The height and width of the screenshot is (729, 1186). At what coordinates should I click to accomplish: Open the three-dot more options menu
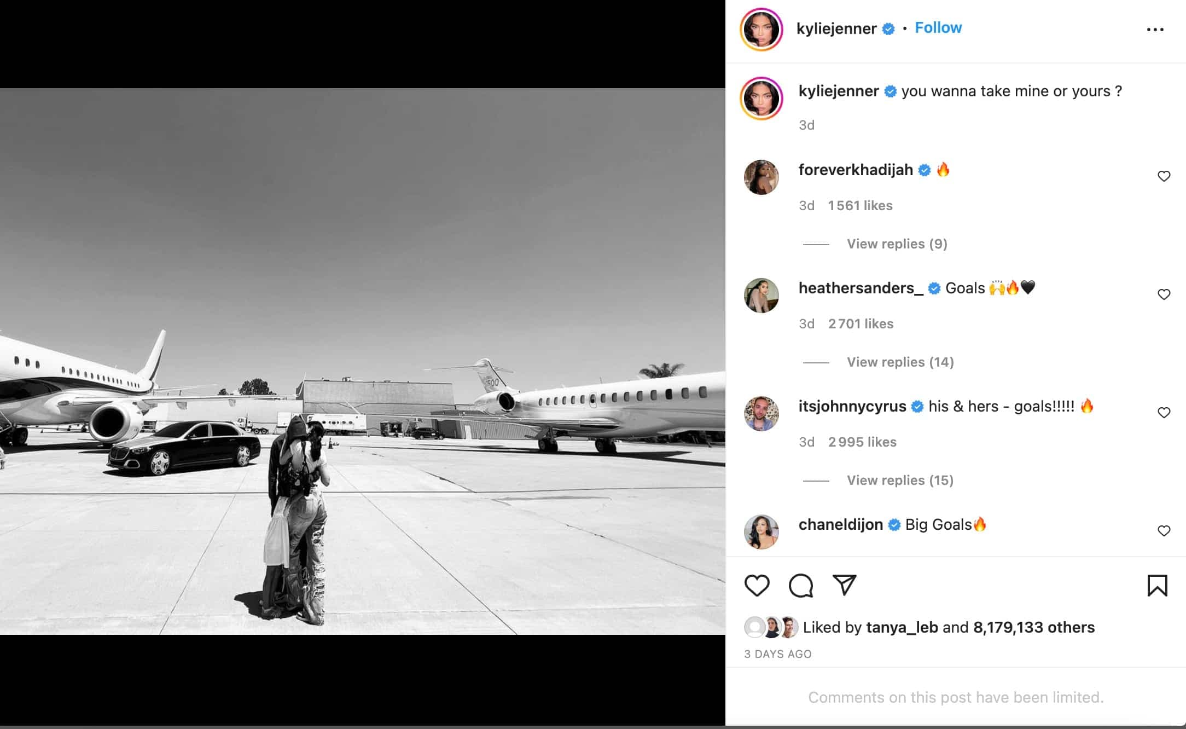point(1155,30)
